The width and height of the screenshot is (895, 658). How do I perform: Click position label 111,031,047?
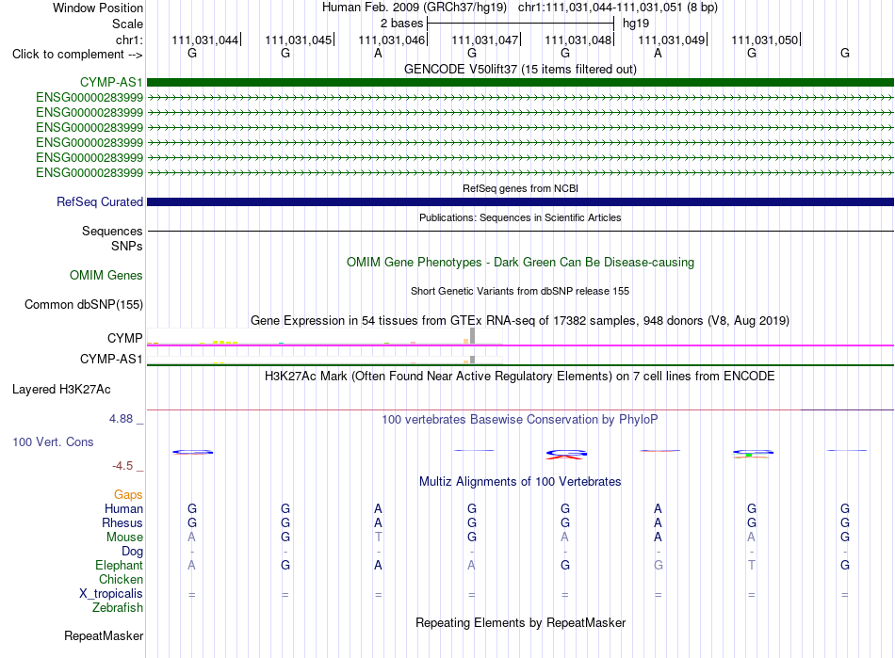tap(484, 40)
